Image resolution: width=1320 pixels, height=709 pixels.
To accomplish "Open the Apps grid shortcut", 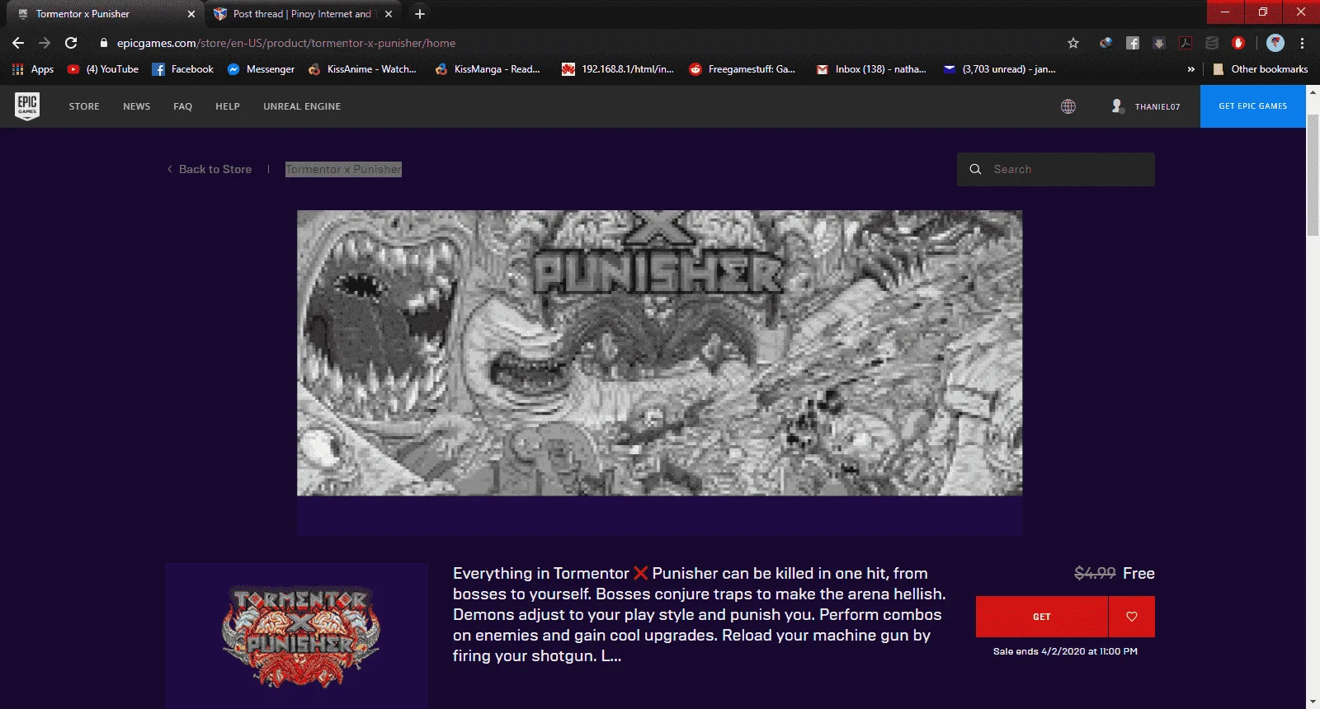I will (33, 69).
